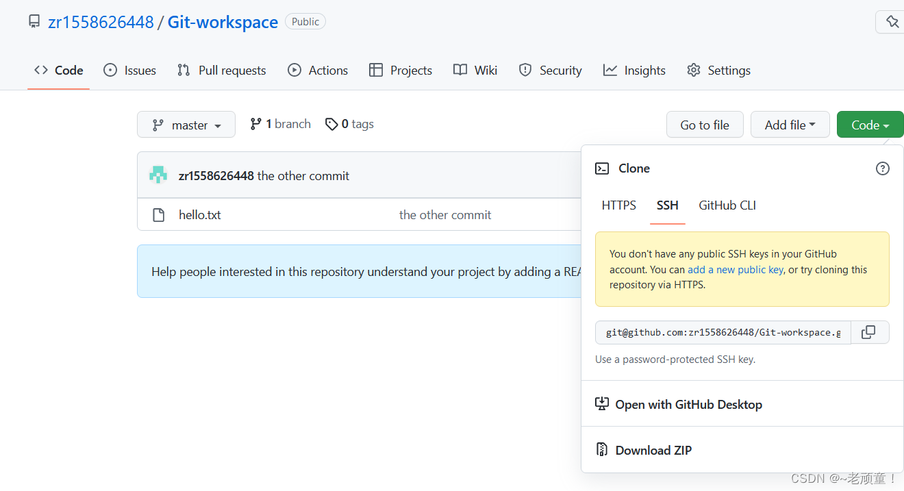The image size is (904, 491).
Task: Click the Pull requests merge icon
Action: (184, 70)
